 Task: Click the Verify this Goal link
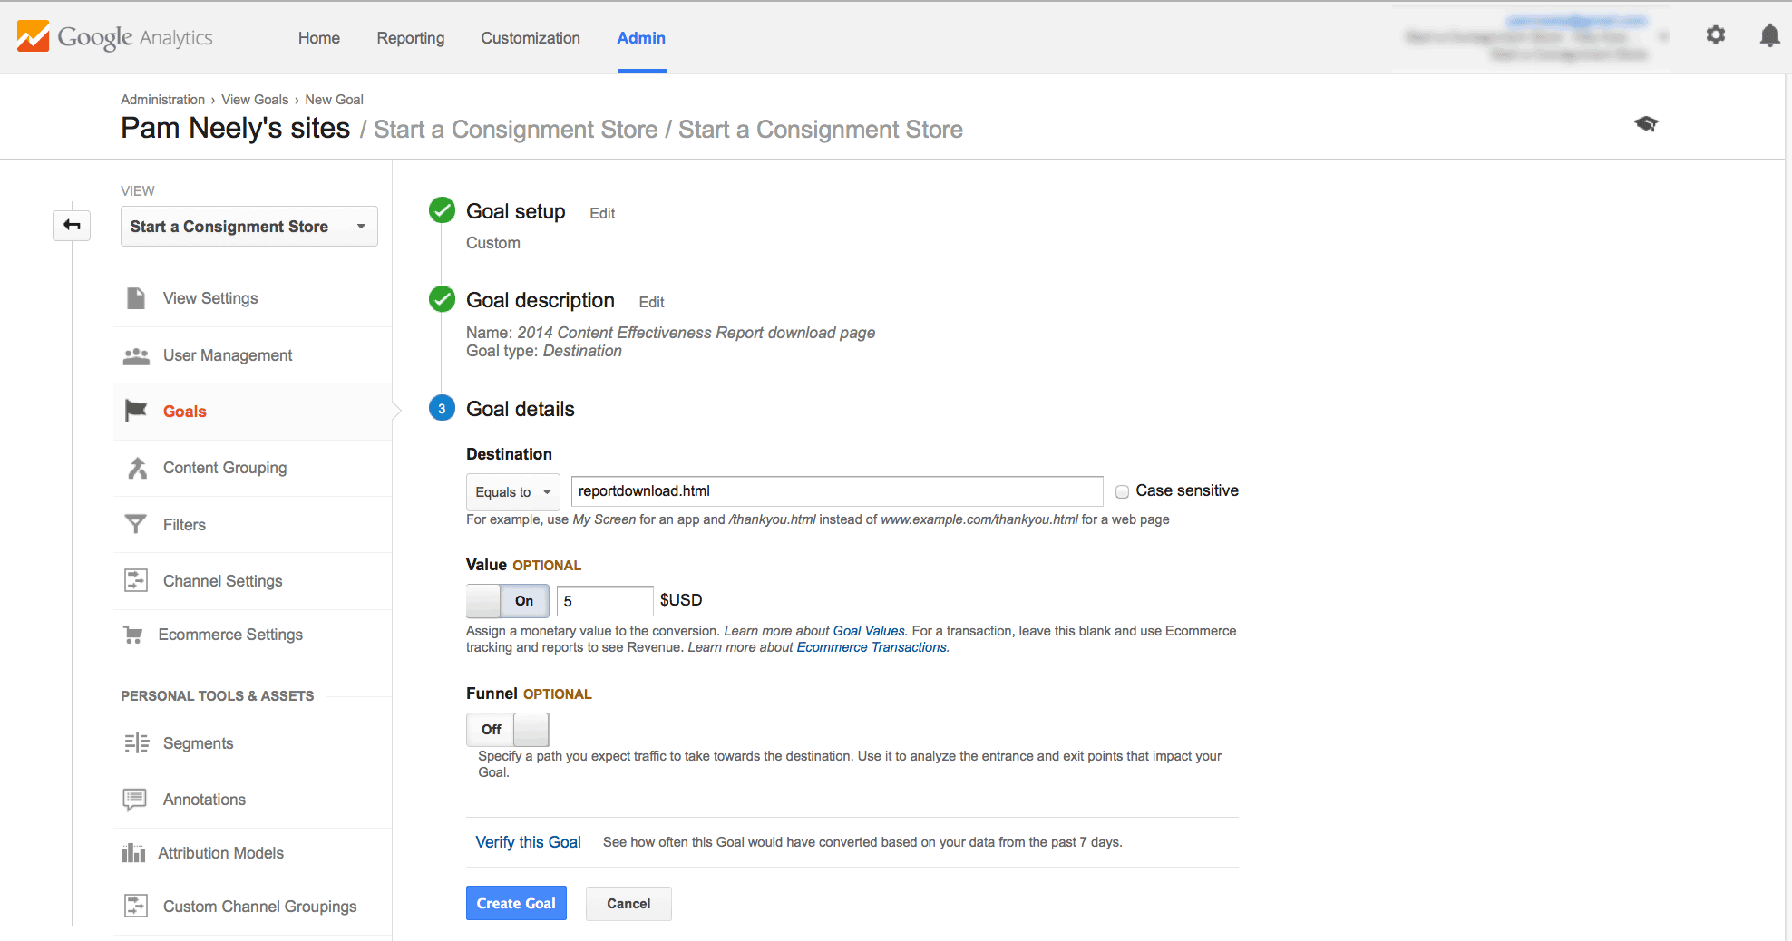528,842
